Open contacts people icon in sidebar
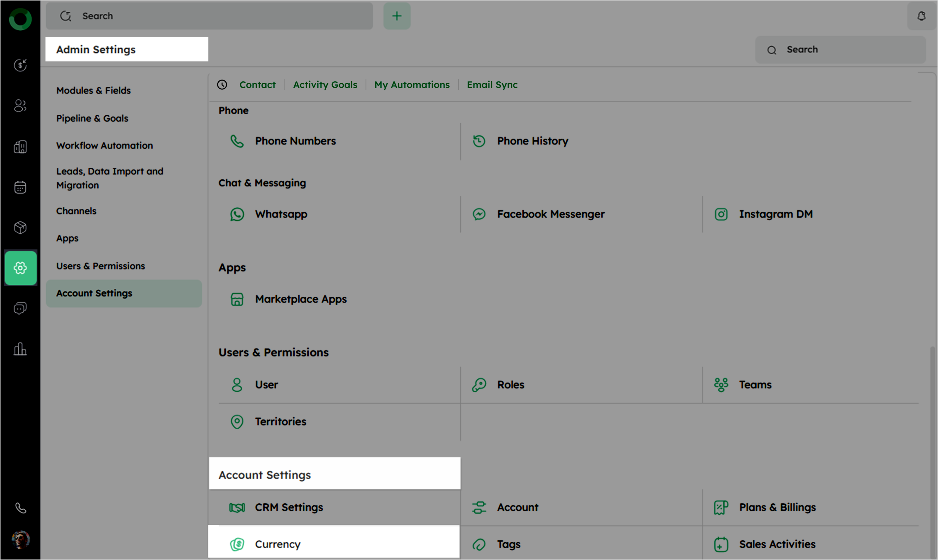This screenshot has height=560, width=938. click(20, 106)
